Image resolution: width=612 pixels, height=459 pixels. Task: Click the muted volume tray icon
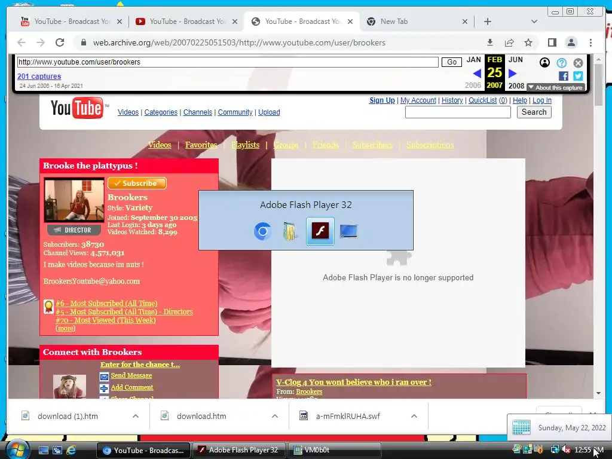pyautogui.click(x=566, y=450)
